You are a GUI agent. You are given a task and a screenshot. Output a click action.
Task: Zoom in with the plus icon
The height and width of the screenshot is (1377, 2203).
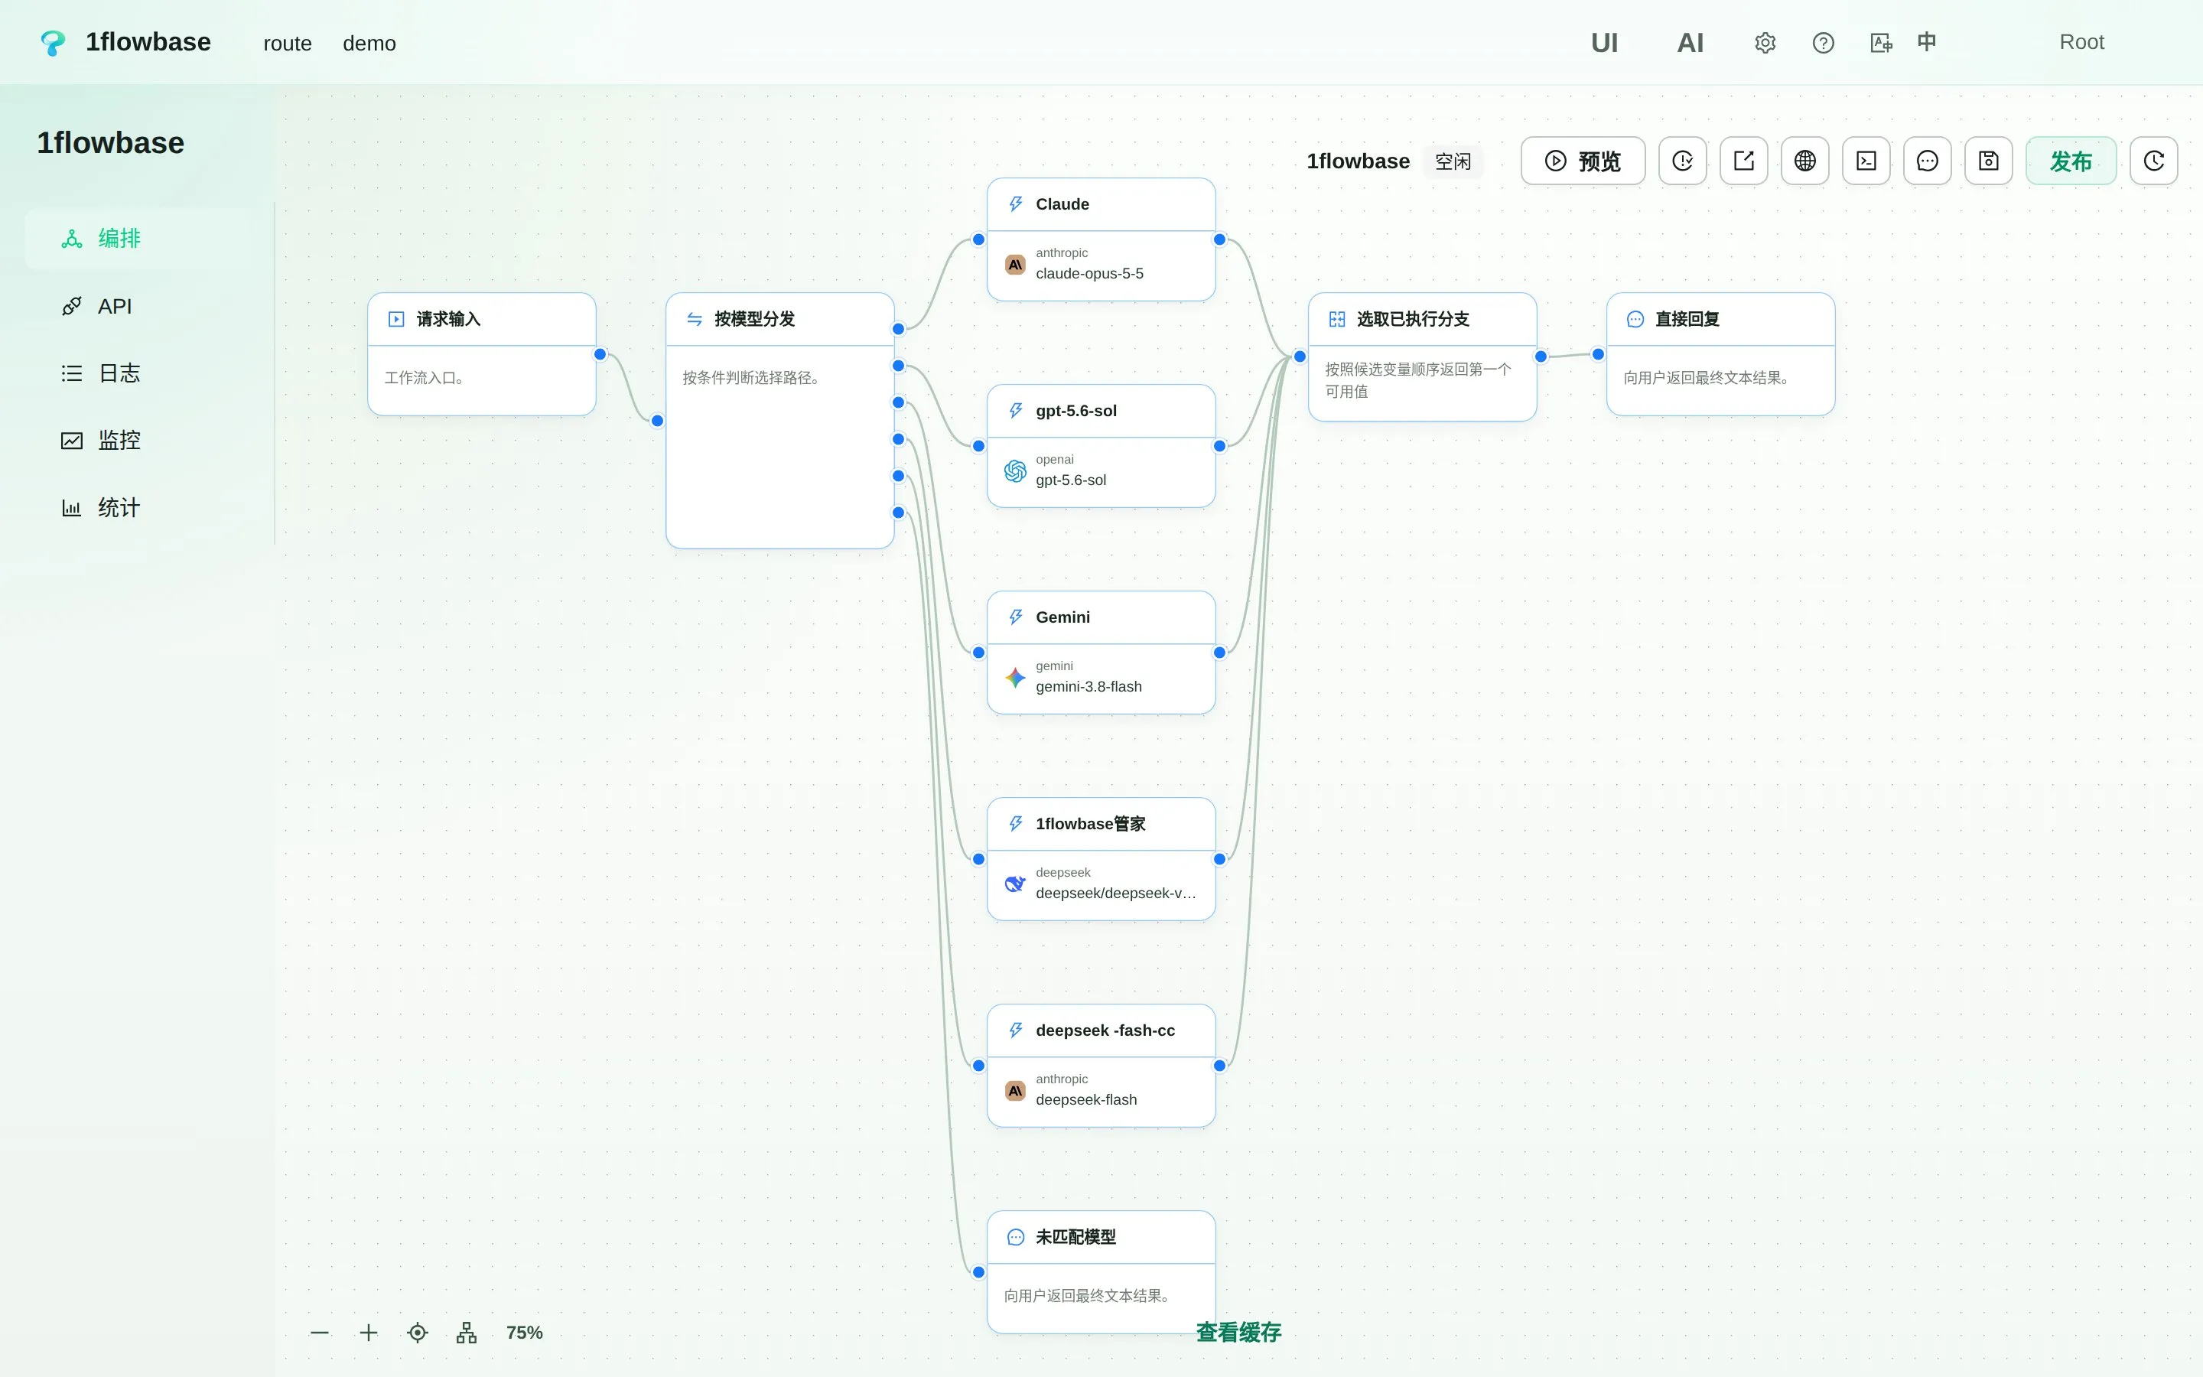tap(369, 1333)
